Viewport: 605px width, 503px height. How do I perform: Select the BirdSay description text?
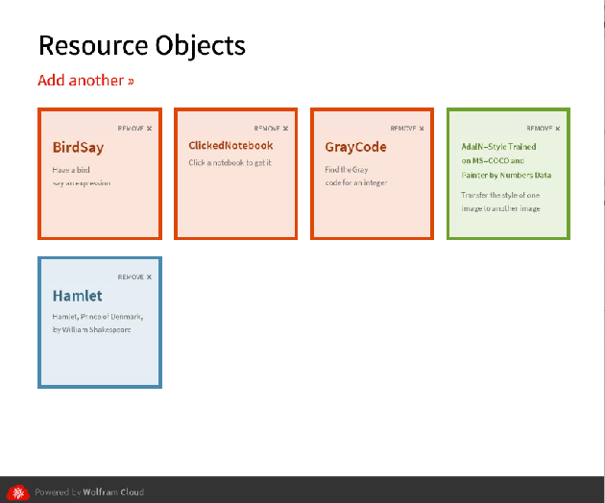tap(82, 176)
